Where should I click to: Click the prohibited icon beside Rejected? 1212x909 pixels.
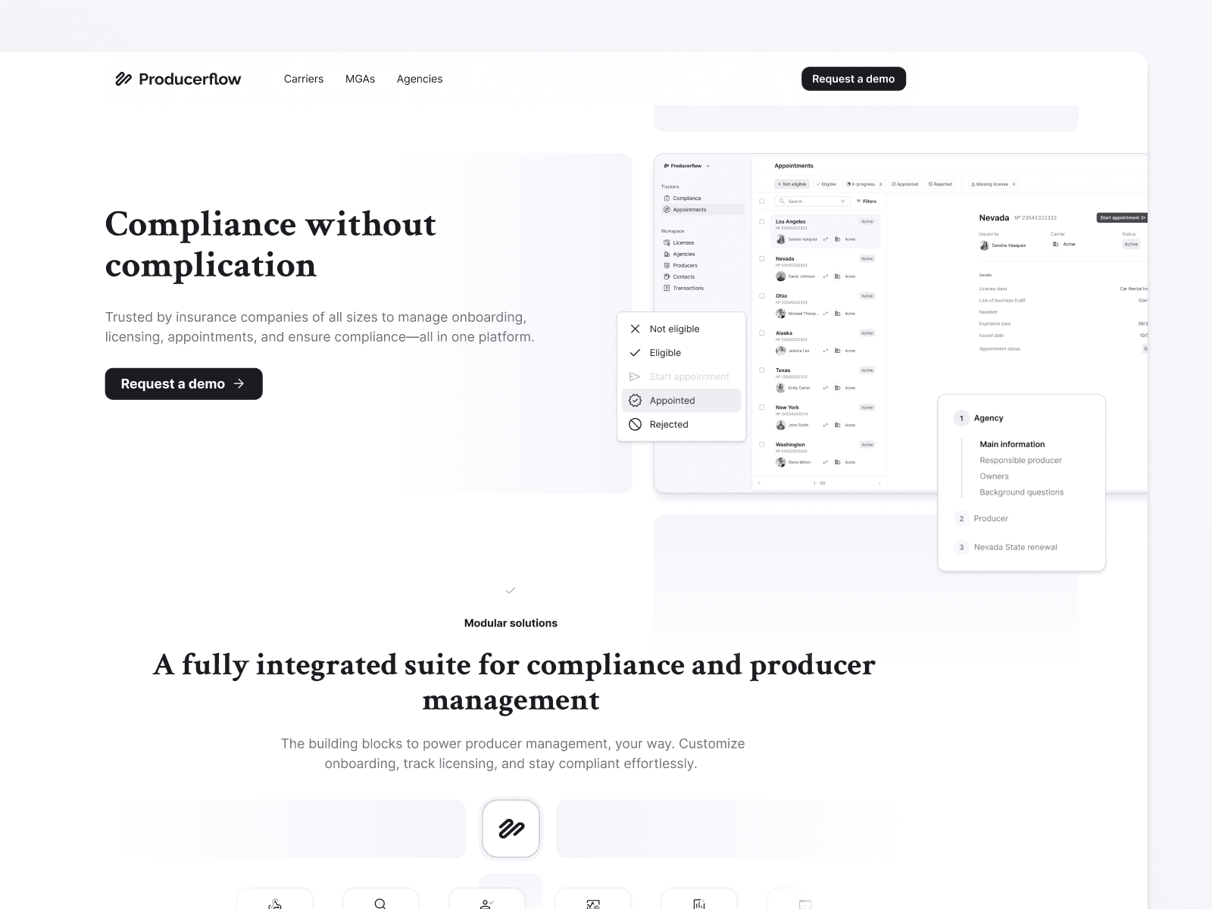pos(636,424)
